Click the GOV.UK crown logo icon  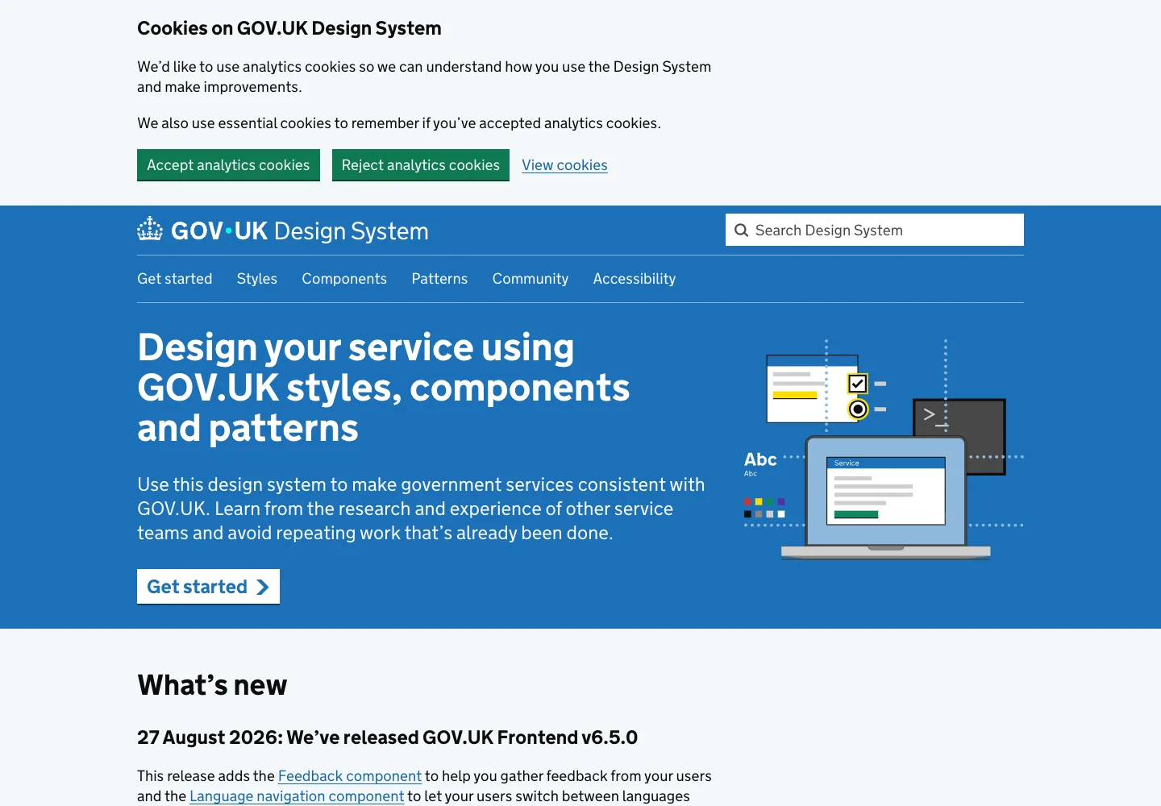click(x=150, y=230)
